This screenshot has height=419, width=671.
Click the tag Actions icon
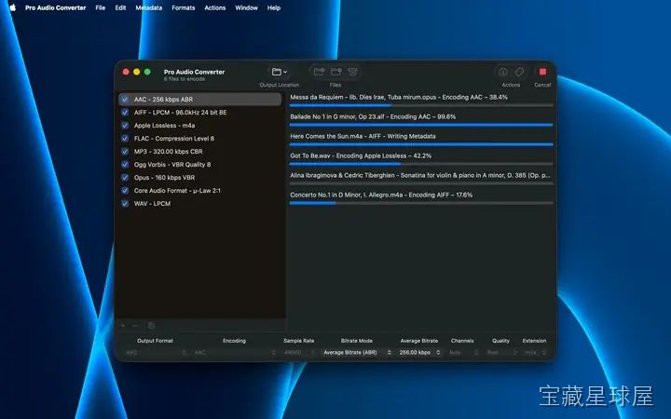pos(519,72)
